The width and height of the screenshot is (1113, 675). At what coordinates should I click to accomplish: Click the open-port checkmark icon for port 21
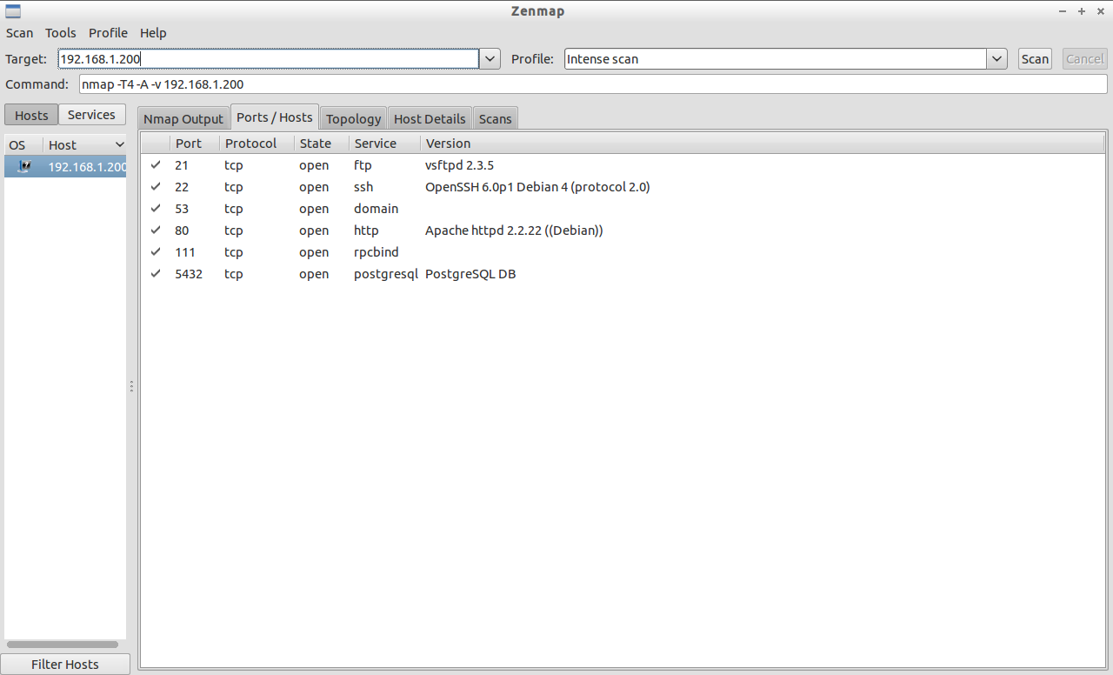(x=156, y=164)
